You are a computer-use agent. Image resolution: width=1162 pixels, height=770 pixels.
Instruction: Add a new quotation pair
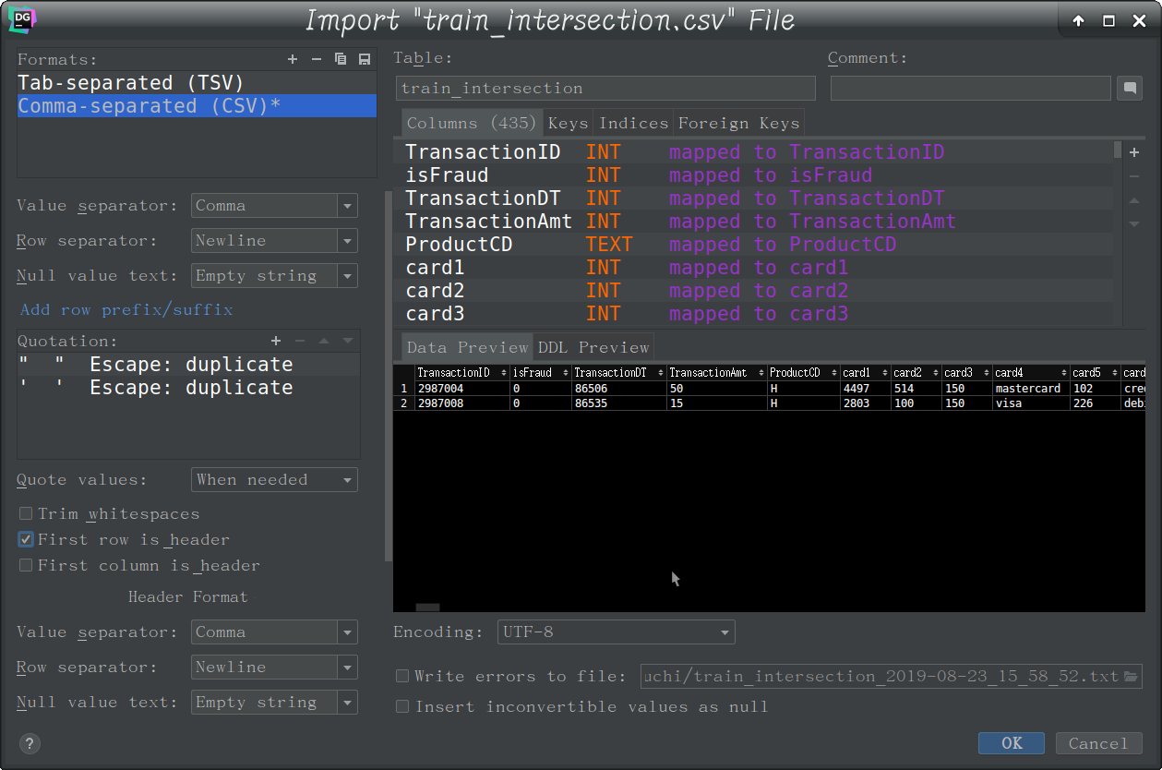pos(275,341)
